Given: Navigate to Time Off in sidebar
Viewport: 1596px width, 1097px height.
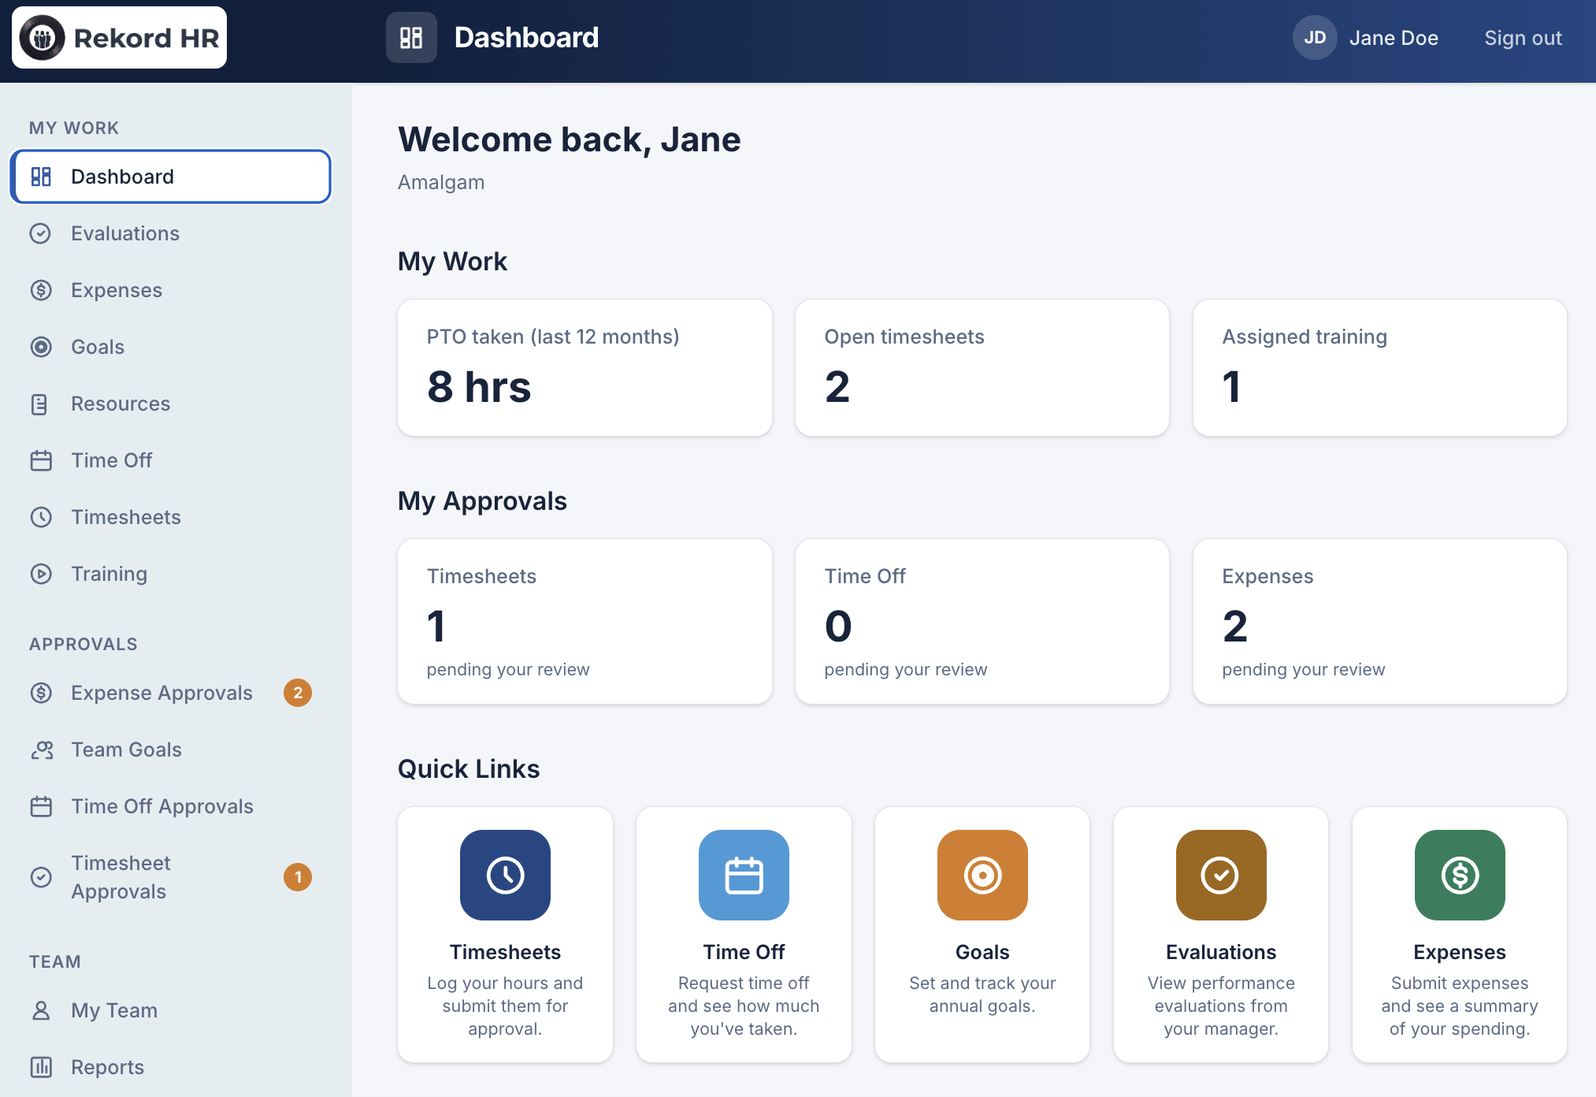Looking at the screenshot, I should click(171, 460).
